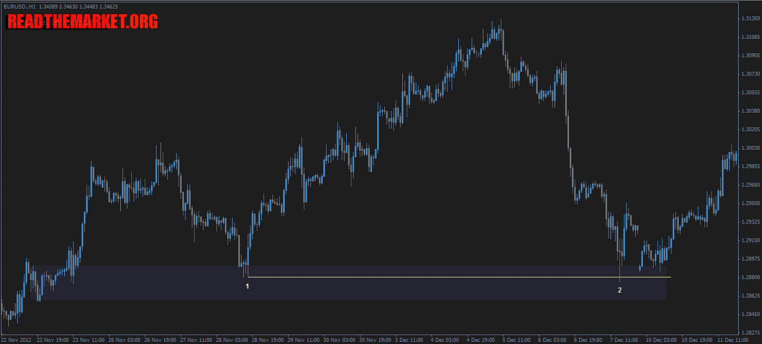Image resolution: width=762 pixels, height=344 pixels.
Task: Click the 1.31260 price axis label
Action: coord(750,19)
